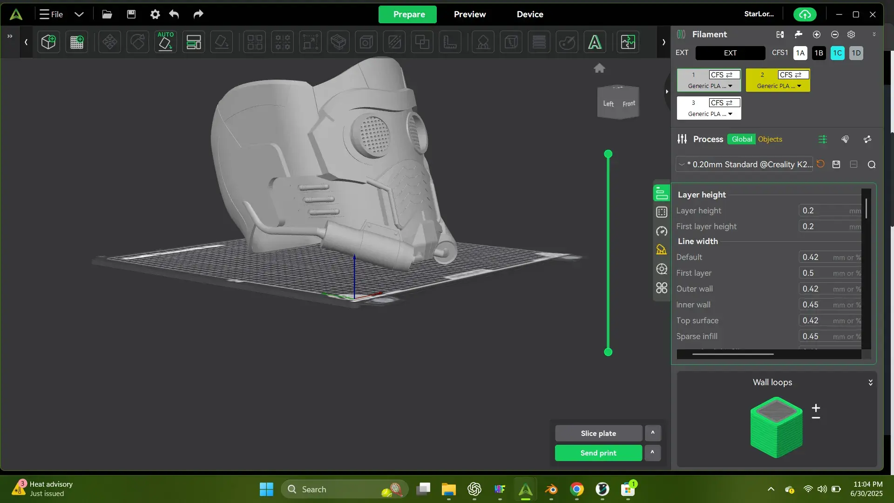Image resolution: width=894 pixels, height=503 pixels.
Task: Open the assembly puzzle-piece tool
Action: click(x=628, y=42)
